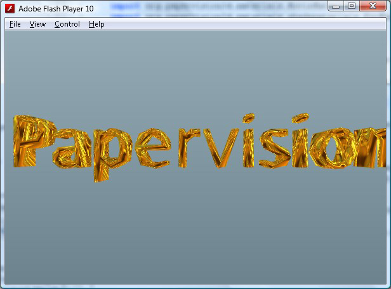
Task: Maximize the Flash Player window
Action: [352, 6]
